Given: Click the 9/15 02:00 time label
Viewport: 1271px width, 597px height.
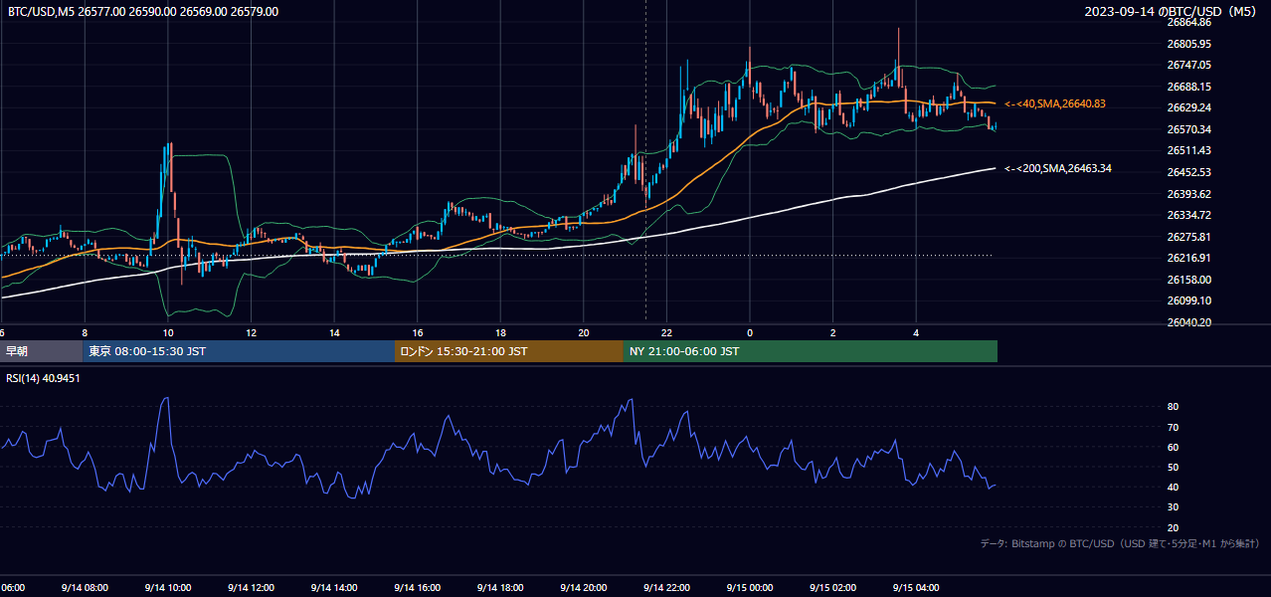Looking at the screenshot, I should pyautogui.click(x=832, y=587).
